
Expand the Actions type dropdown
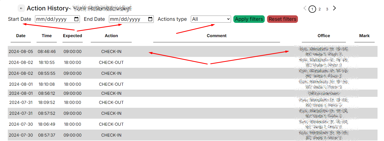click(211, 19)
